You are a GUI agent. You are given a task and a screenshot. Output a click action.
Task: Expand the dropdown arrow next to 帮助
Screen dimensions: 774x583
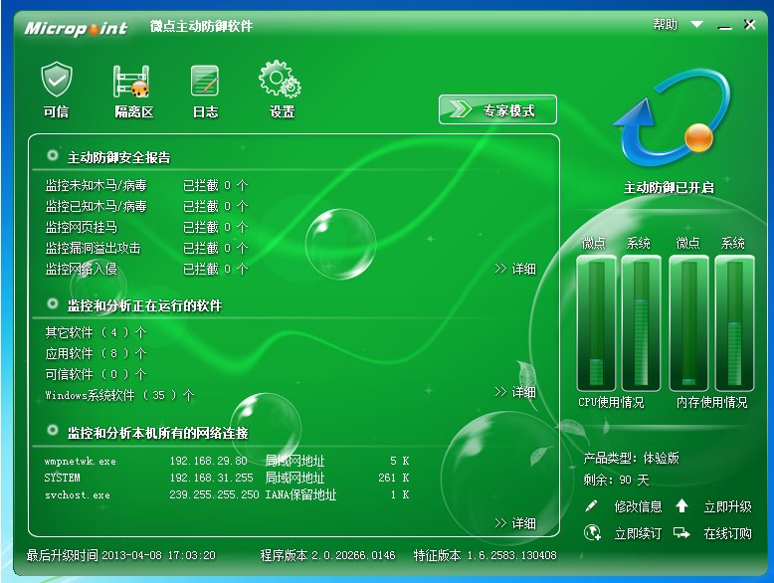tap(696, 24)
